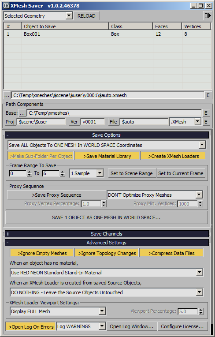Sort by the Faces column header

167,26
